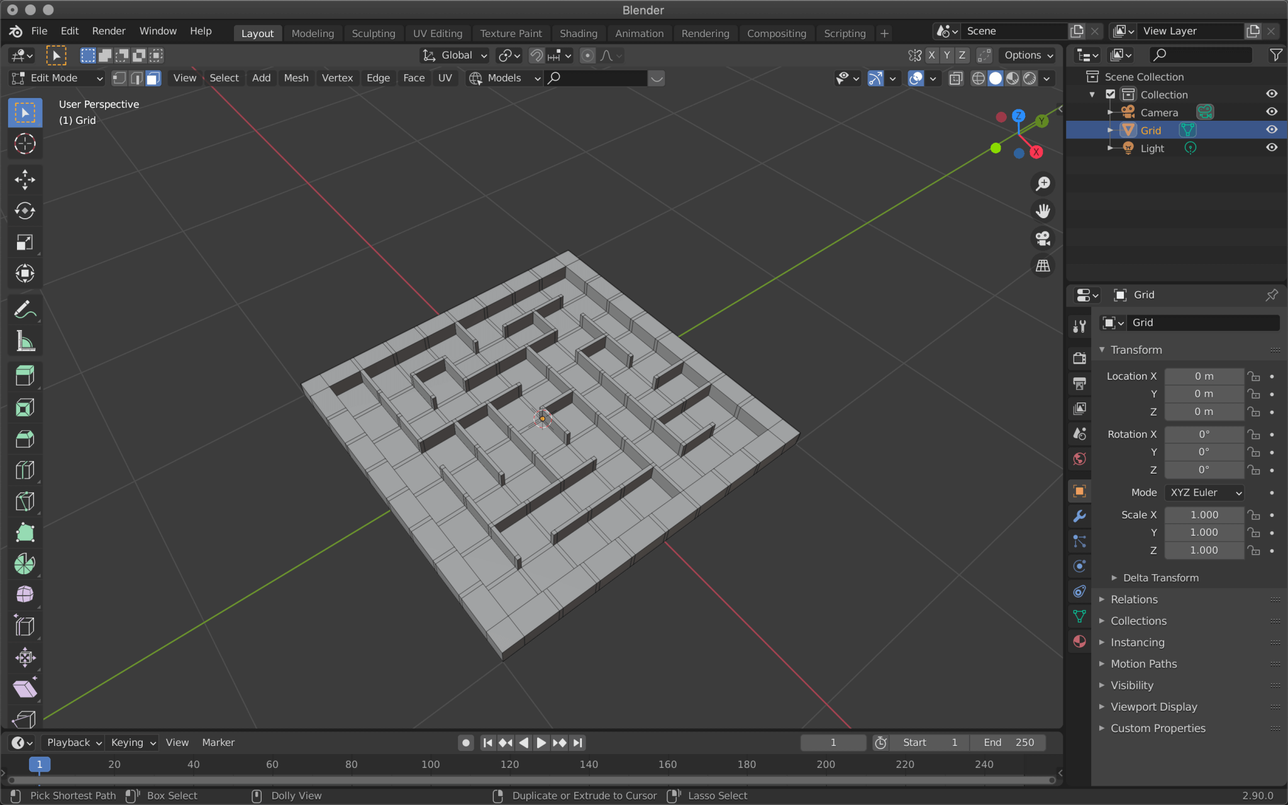Select the Move tool
1288x805 pixels.
point(25,180)
